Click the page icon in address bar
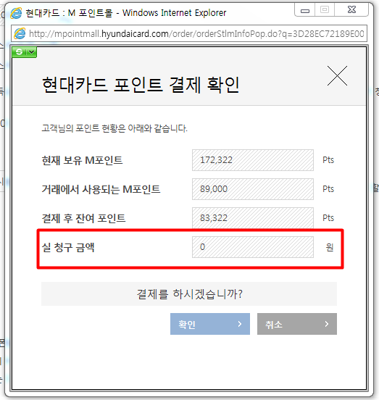This screenshot has height=400, width=379. tap(20, 33)
